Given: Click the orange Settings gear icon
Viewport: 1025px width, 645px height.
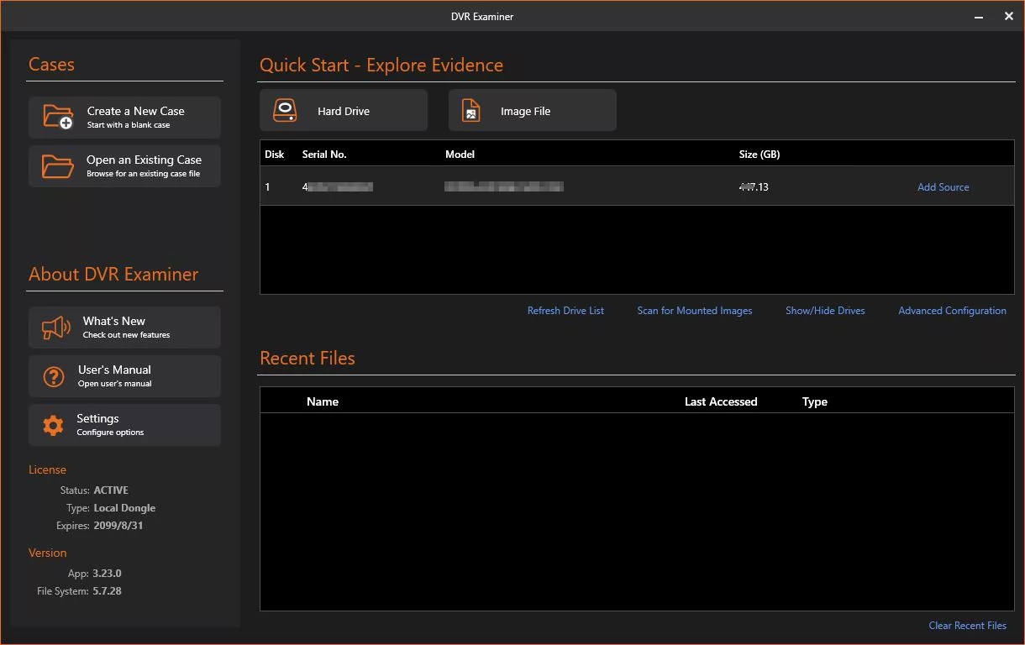Looking at the screenshot, I should (53, 425).
